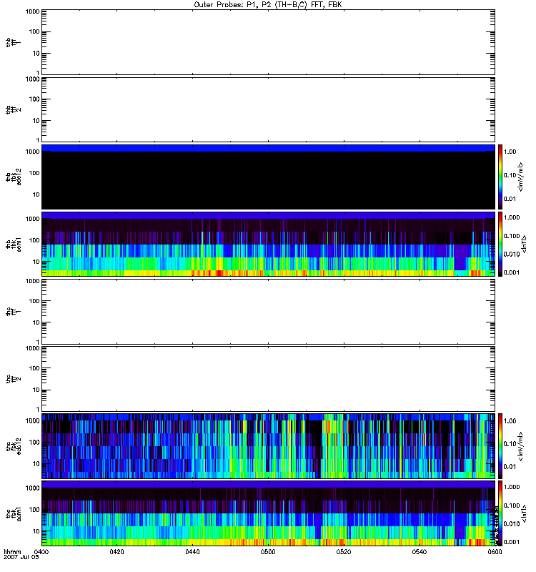Click the color bar beside thb fbk scm1 panel

point(500,244)
